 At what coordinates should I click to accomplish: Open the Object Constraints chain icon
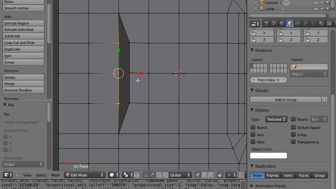[x=298, y=23]
